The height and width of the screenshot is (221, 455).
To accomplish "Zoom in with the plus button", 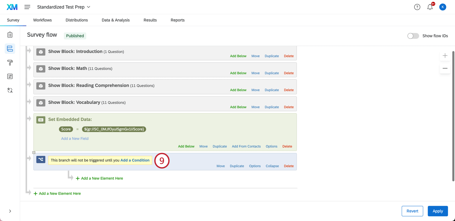I will [445, 56].
